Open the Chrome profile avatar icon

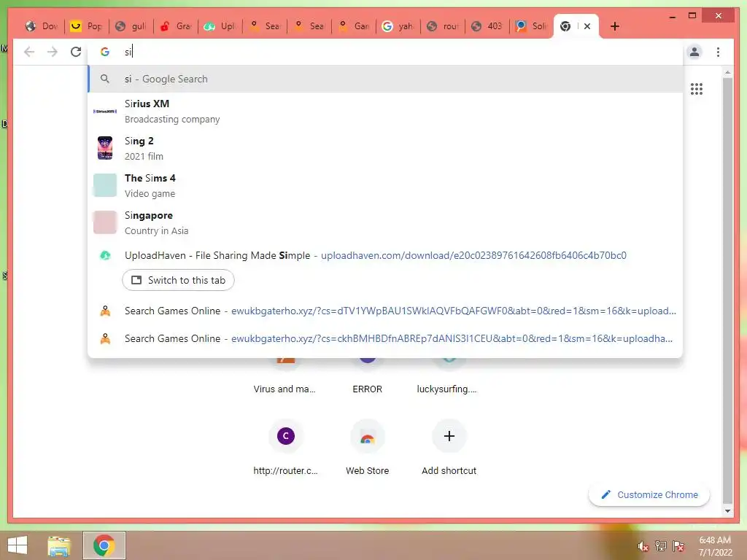[694, 52]
